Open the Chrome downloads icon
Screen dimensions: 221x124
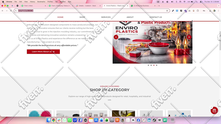(x=210, y=11)
